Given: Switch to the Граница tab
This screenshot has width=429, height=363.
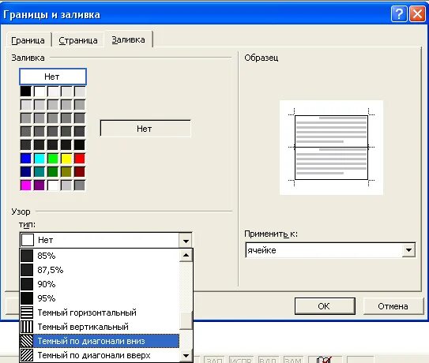Looking at the screenshot, I should pos(28,40).
